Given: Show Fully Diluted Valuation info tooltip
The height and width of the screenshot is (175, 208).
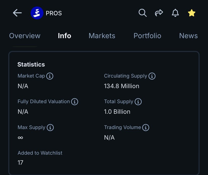Looking at the screenshot, I should coord(75,102).
